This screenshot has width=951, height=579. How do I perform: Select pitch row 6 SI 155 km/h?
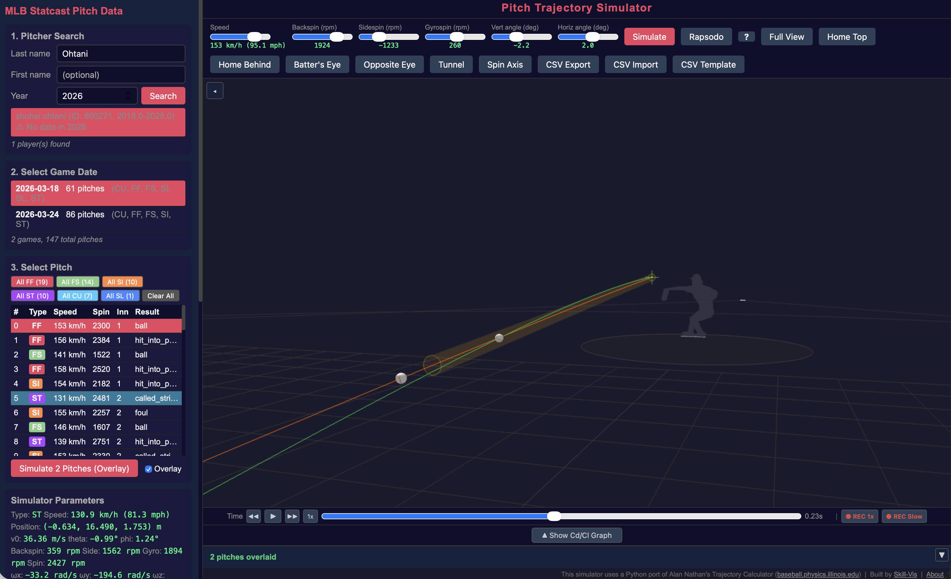coord(96,413)
